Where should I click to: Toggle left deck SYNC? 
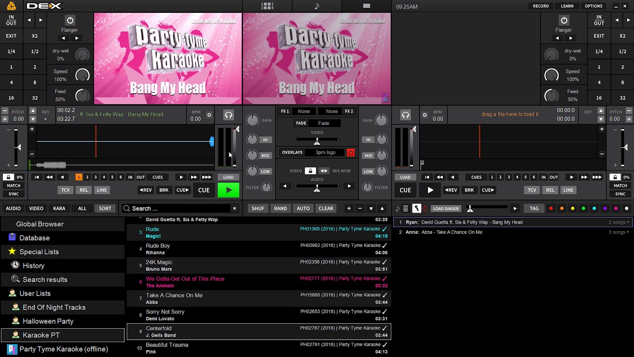pyautogui.click(x=14, y=194)
